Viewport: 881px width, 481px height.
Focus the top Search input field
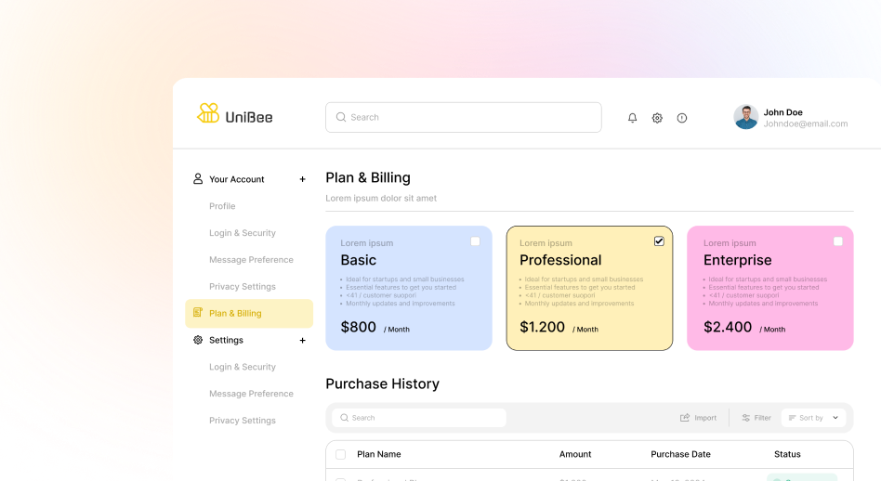(463, 117)
